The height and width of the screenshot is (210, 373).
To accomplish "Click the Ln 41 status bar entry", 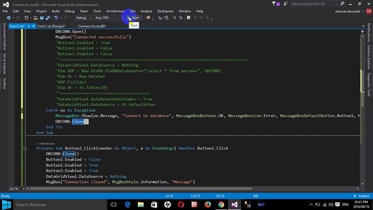I will coord(170,196).
